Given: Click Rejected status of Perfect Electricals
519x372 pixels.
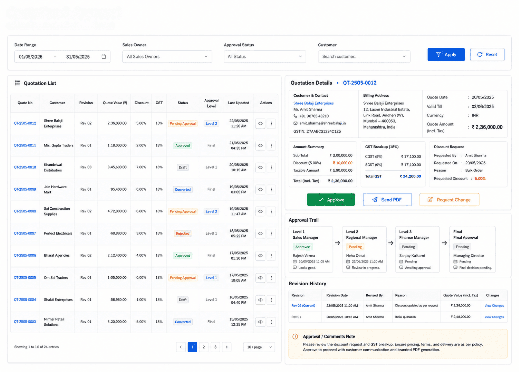Looking at the screenshot, I should point(183,234).
